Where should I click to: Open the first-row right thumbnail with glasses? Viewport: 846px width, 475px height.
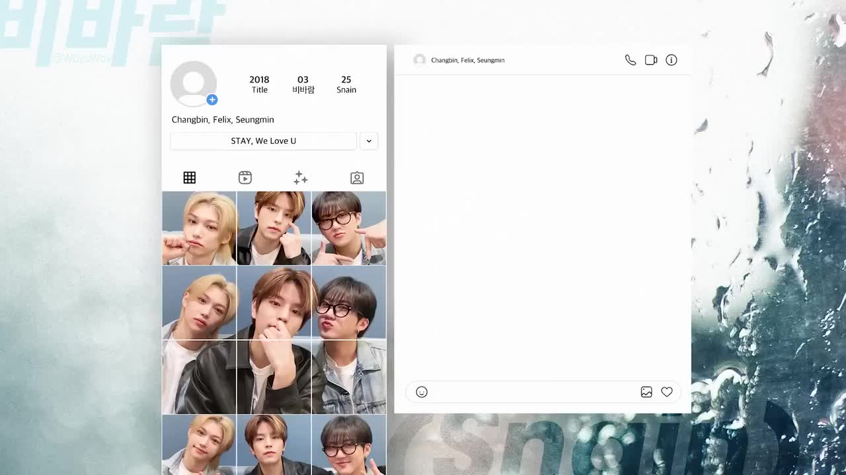349,228
